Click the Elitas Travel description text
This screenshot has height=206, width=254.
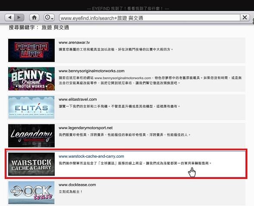pos(119,106)
